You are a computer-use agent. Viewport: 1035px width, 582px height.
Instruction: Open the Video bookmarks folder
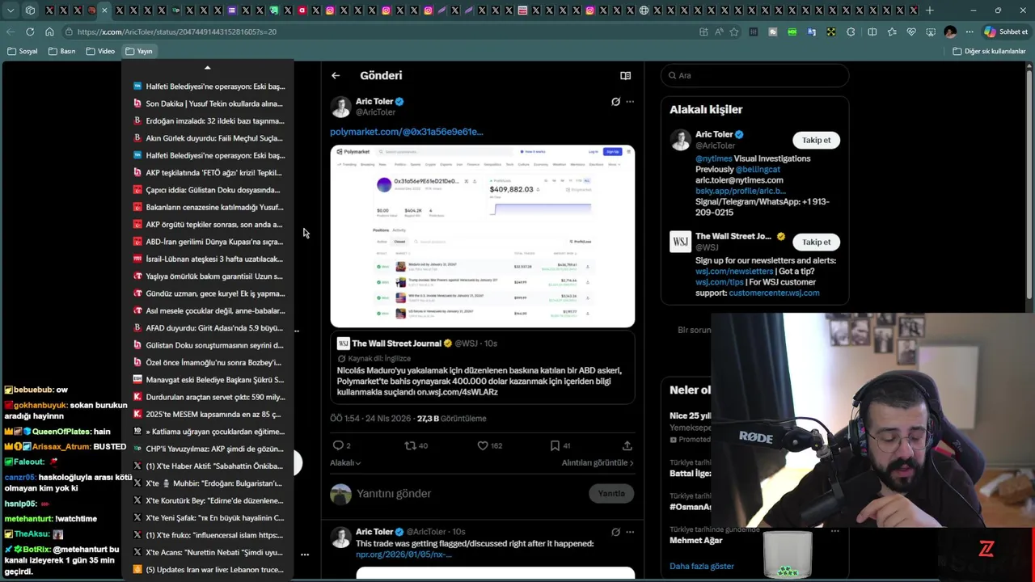(x=100, y=51)
